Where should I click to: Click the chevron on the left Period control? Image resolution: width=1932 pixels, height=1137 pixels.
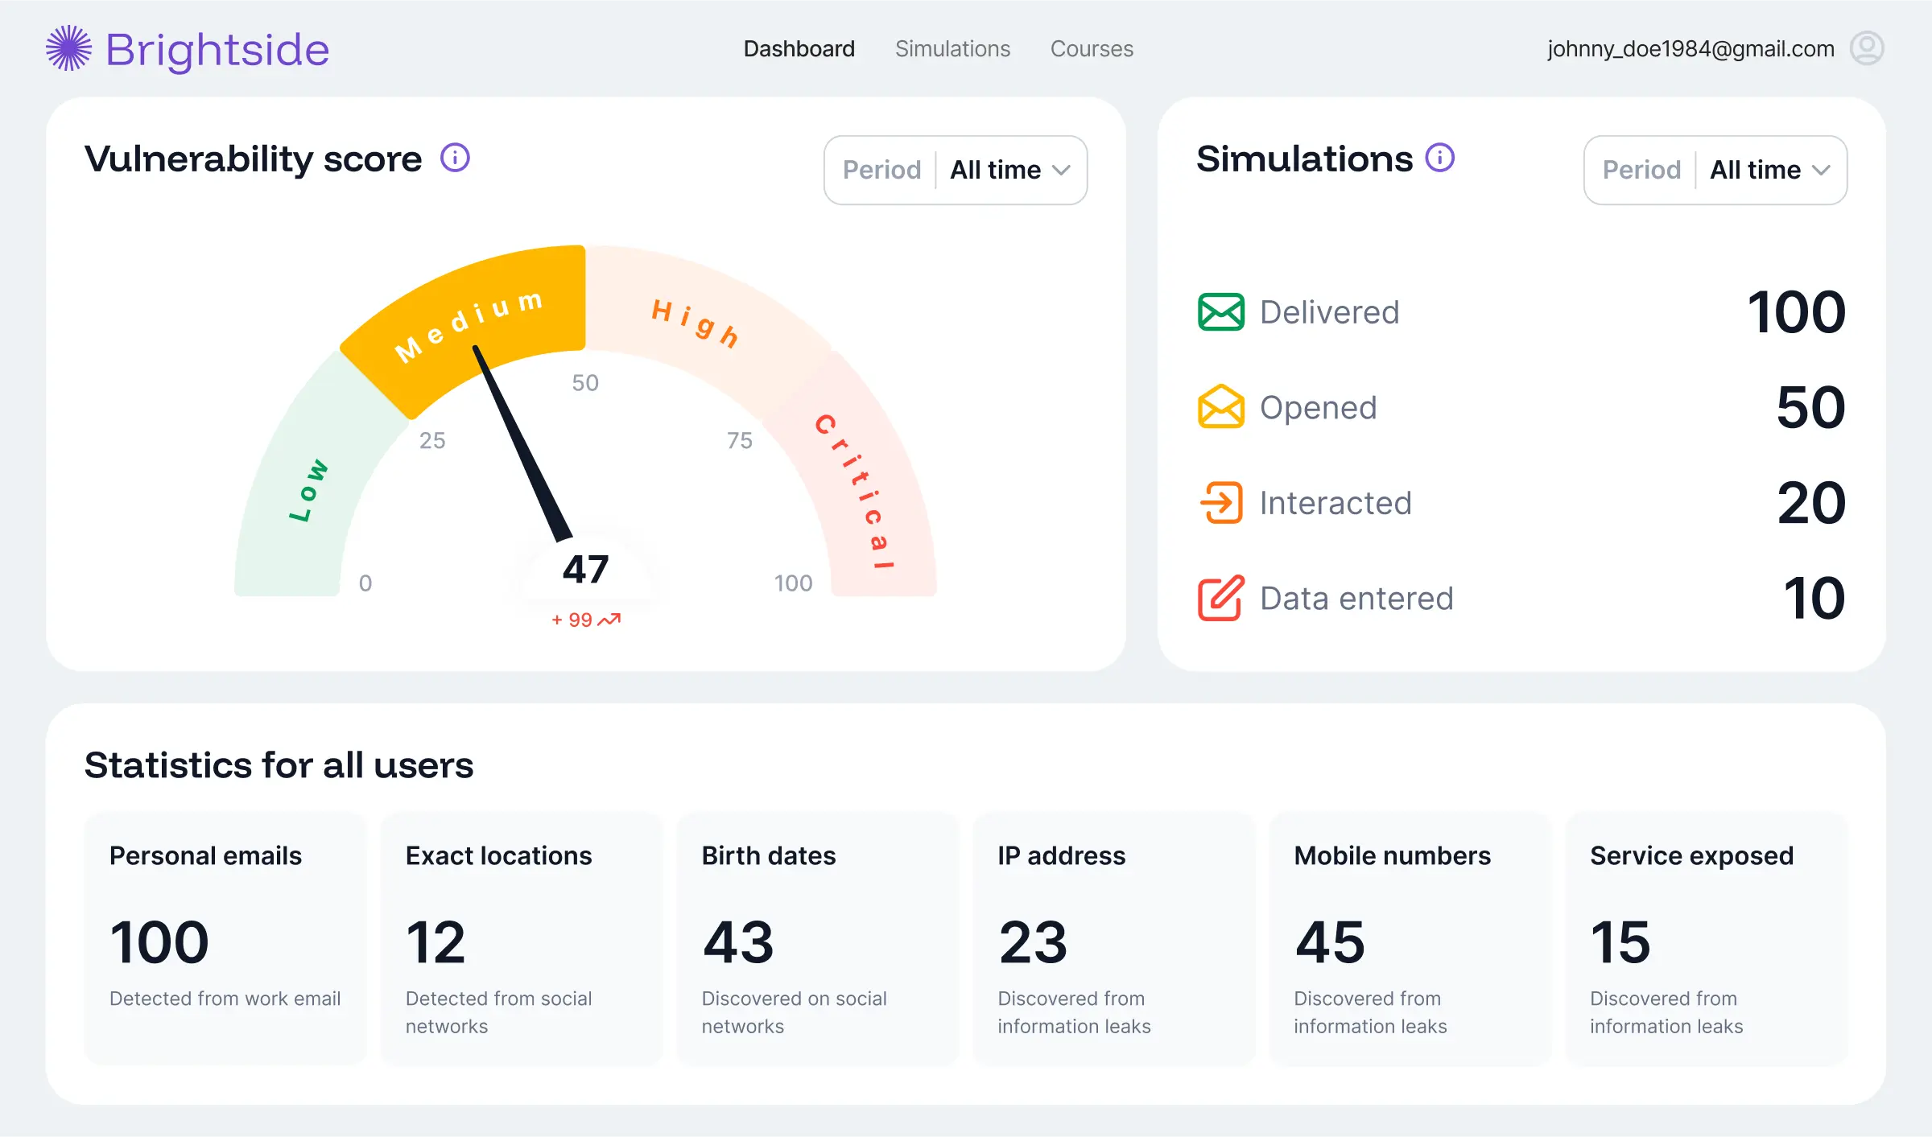tap(1063, 170)
